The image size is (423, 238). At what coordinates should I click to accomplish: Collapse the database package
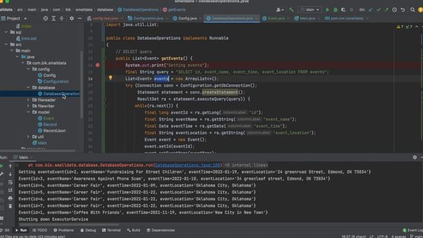(x=28, y=87)
